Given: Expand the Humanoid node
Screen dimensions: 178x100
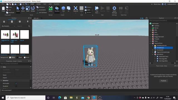Looking at the screenshot, I should (153, 50).
